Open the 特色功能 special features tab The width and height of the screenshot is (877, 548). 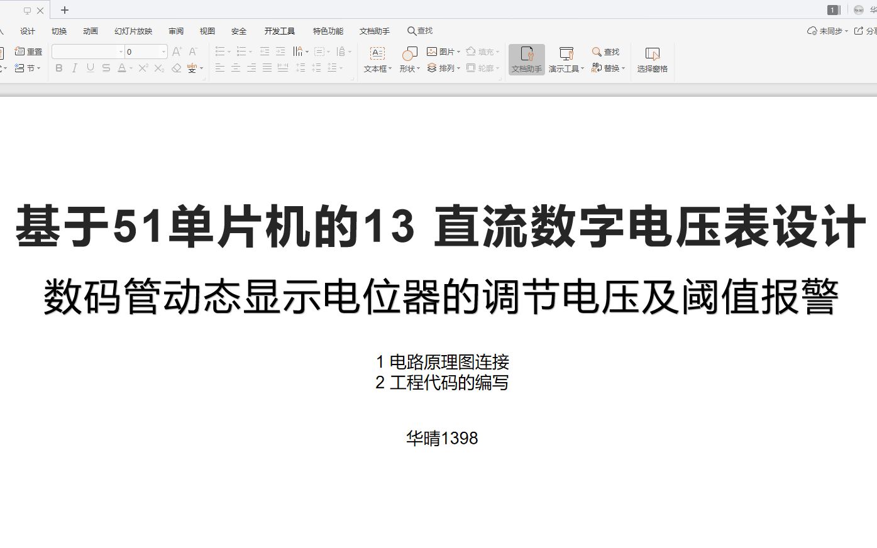tap(328, 31)
